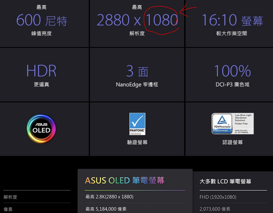
Task: Click the 最高 label above 600 尼特
Action: coord(41,7)
